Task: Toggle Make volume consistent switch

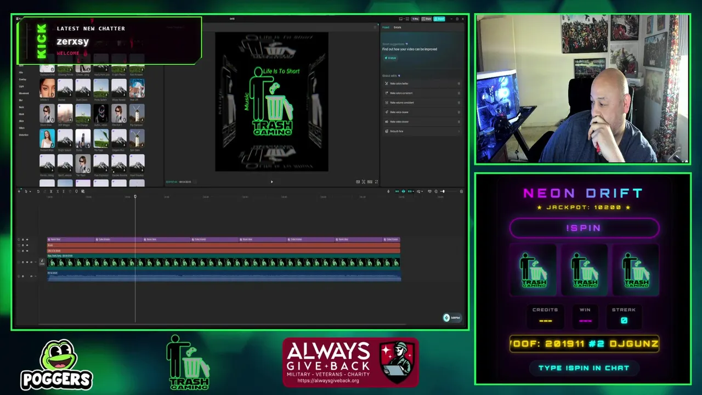Action: point(458,103)
